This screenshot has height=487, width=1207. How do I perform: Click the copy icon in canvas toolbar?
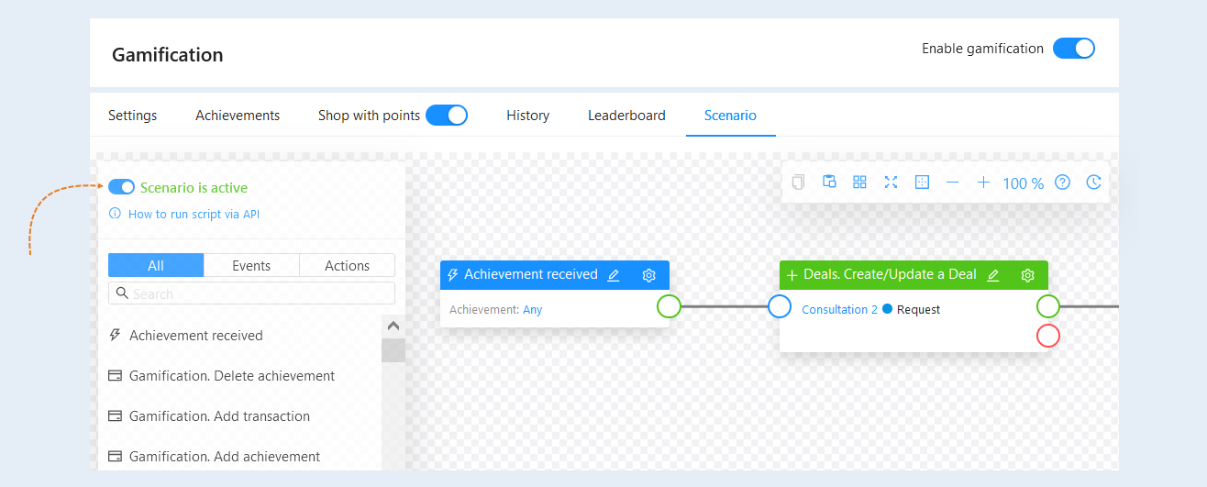(798, 183)
